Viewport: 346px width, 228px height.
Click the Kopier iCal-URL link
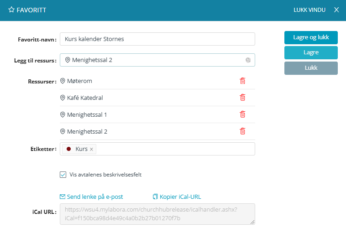180,197
